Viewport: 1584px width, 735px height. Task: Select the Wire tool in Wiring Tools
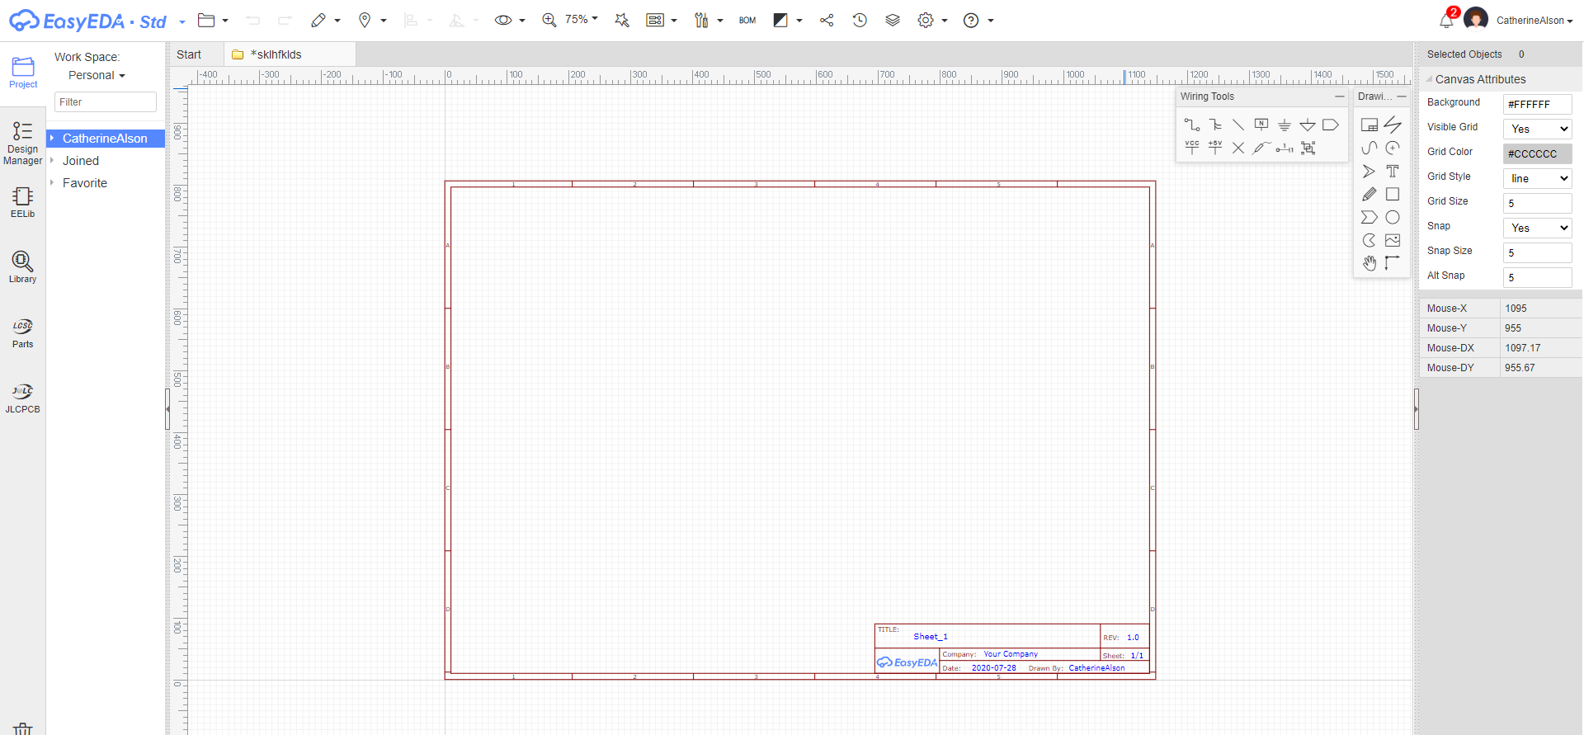coord(1192,125)
